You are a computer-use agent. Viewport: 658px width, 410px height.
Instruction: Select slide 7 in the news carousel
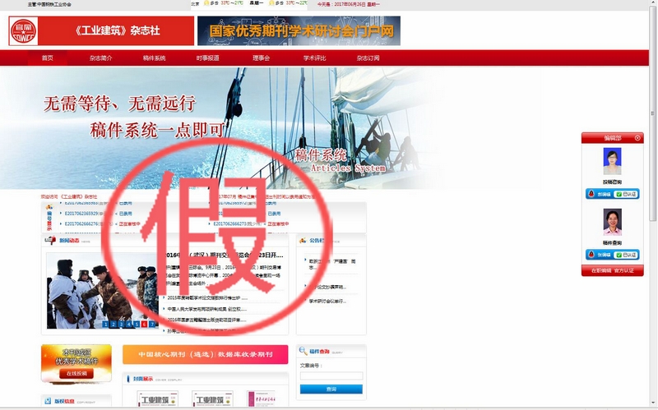click(x=153, y=324)
